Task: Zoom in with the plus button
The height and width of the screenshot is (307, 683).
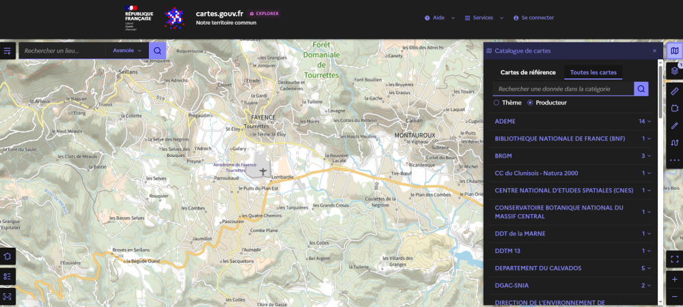Action: pos(674,279)
